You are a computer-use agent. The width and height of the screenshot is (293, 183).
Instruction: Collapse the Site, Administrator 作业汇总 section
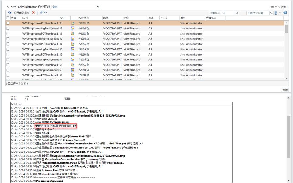tap(8, 7)
